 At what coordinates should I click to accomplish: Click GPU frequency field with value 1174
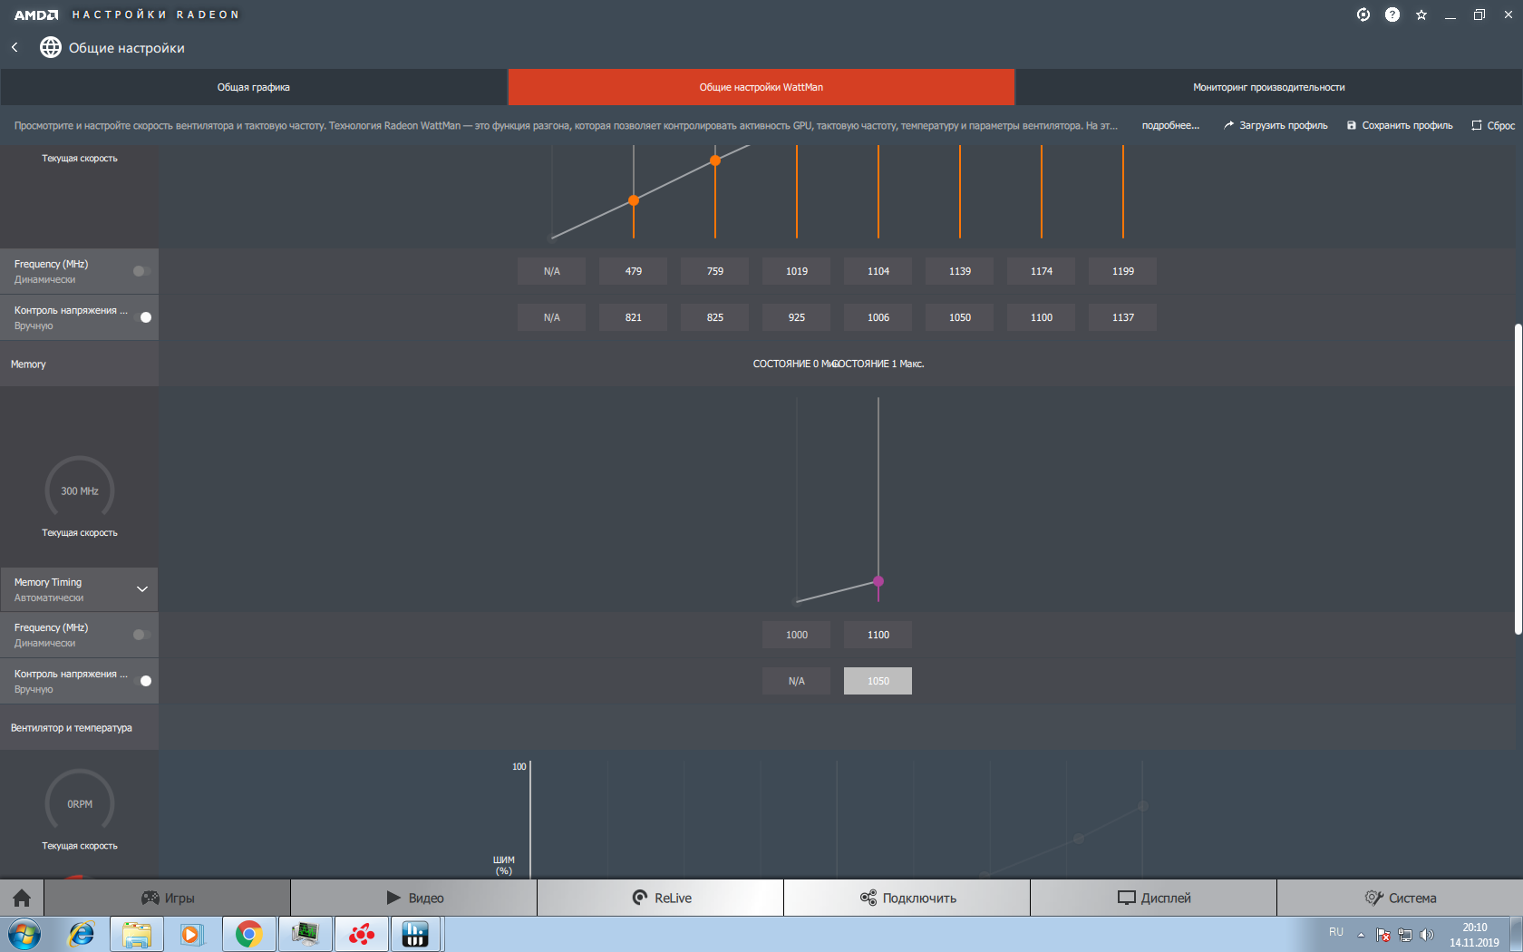coord(1042,271)
